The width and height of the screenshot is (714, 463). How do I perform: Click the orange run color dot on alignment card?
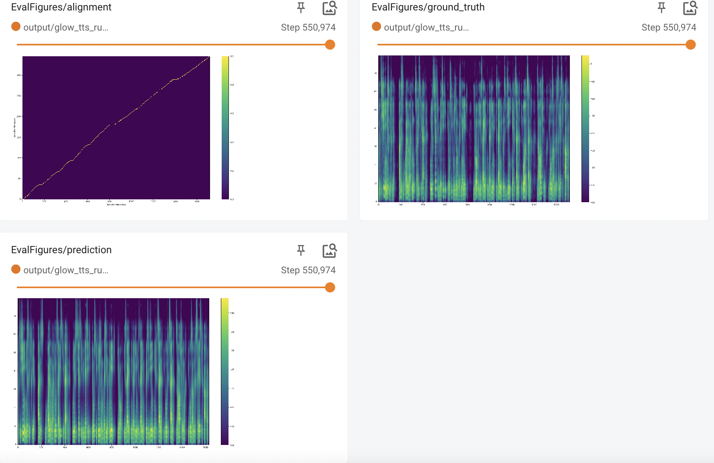tap(16, 27)
